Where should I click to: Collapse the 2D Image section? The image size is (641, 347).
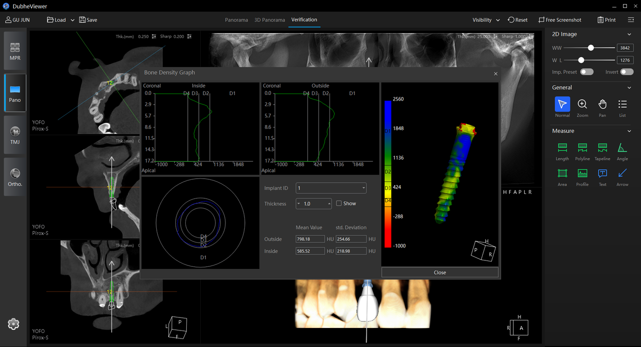point(629,35)
